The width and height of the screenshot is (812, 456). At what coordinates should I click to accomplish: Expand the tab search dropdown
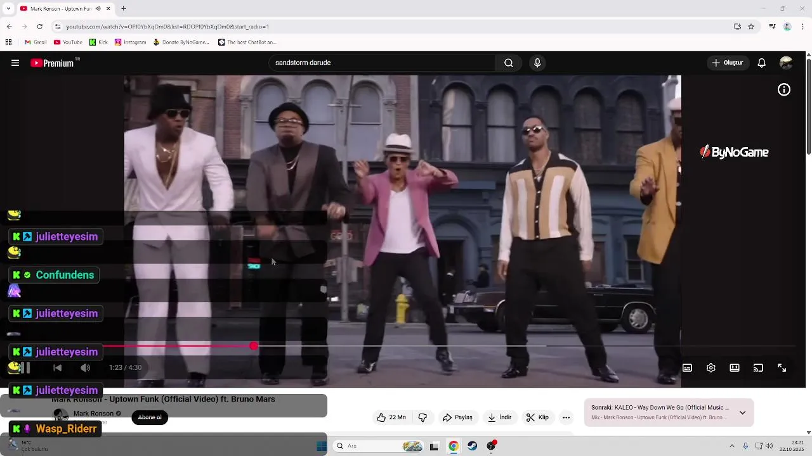[x=8, y=8]
